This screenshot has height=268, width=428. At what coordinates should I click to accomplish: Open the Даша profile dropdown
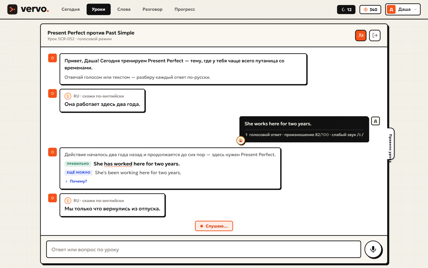pos(403,9)
